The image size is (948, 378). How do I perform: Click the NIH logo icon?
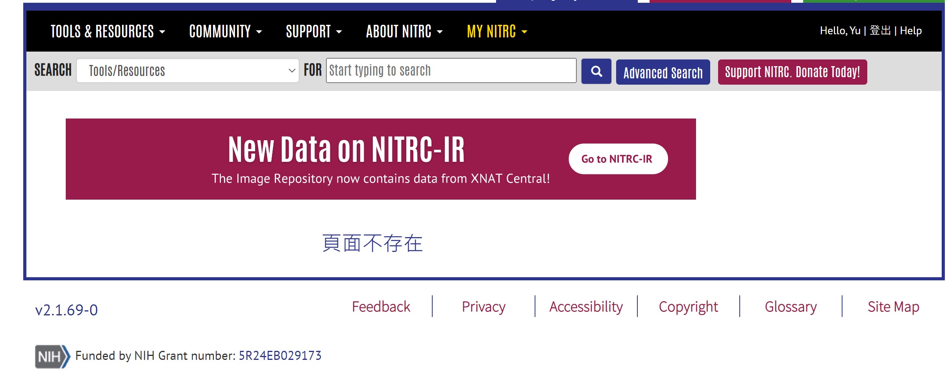(52, 356)
